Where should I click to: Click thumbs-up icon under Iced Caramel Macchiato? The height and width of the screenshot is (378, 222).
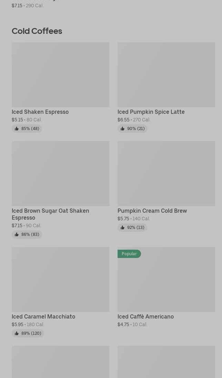[17, 333]
